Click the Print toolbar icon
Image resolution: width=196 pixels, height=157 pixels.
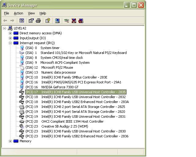tap(38, 21)
